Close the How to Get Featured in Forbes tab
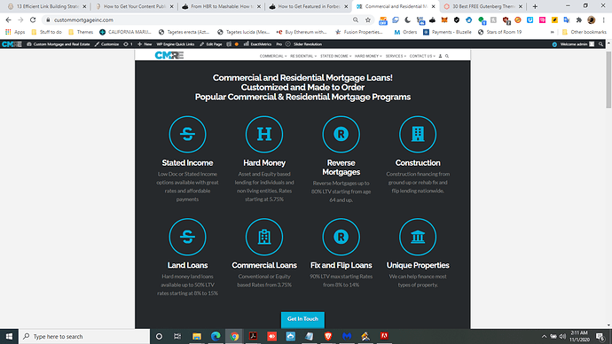Viewport: 612px width, 344px height. (x=346, y=6)
